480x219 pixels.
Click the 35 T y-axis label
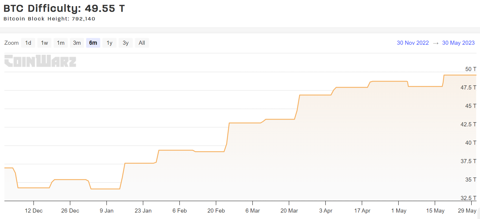click(471, 180)
